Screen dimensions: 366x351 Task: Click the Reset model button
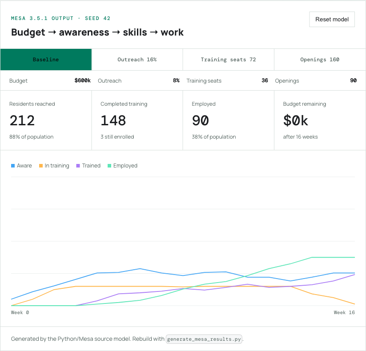(332, 20)
